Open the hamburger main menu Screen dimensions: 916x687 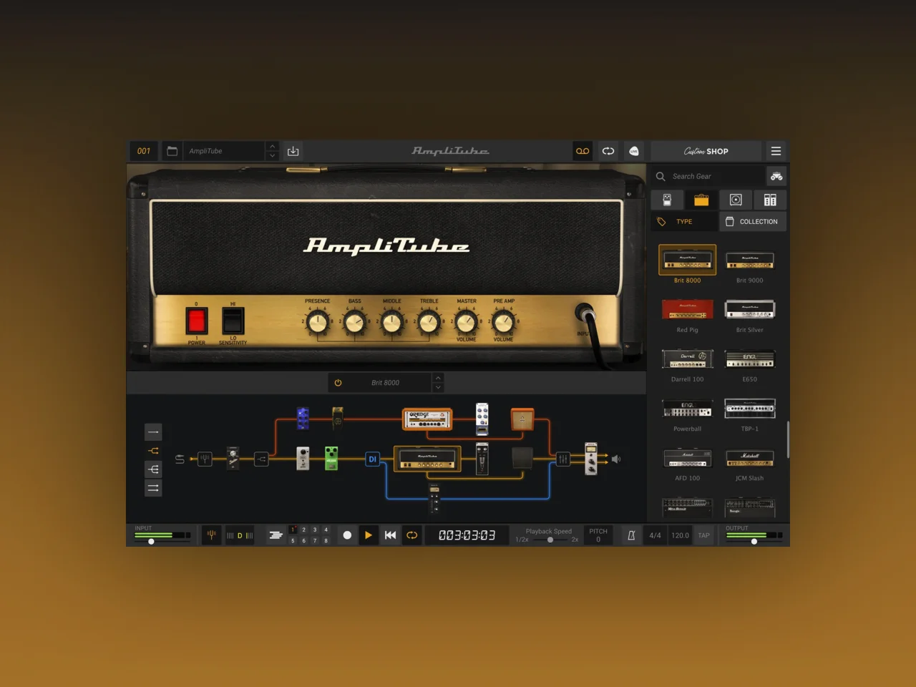[x=776, y=151]
